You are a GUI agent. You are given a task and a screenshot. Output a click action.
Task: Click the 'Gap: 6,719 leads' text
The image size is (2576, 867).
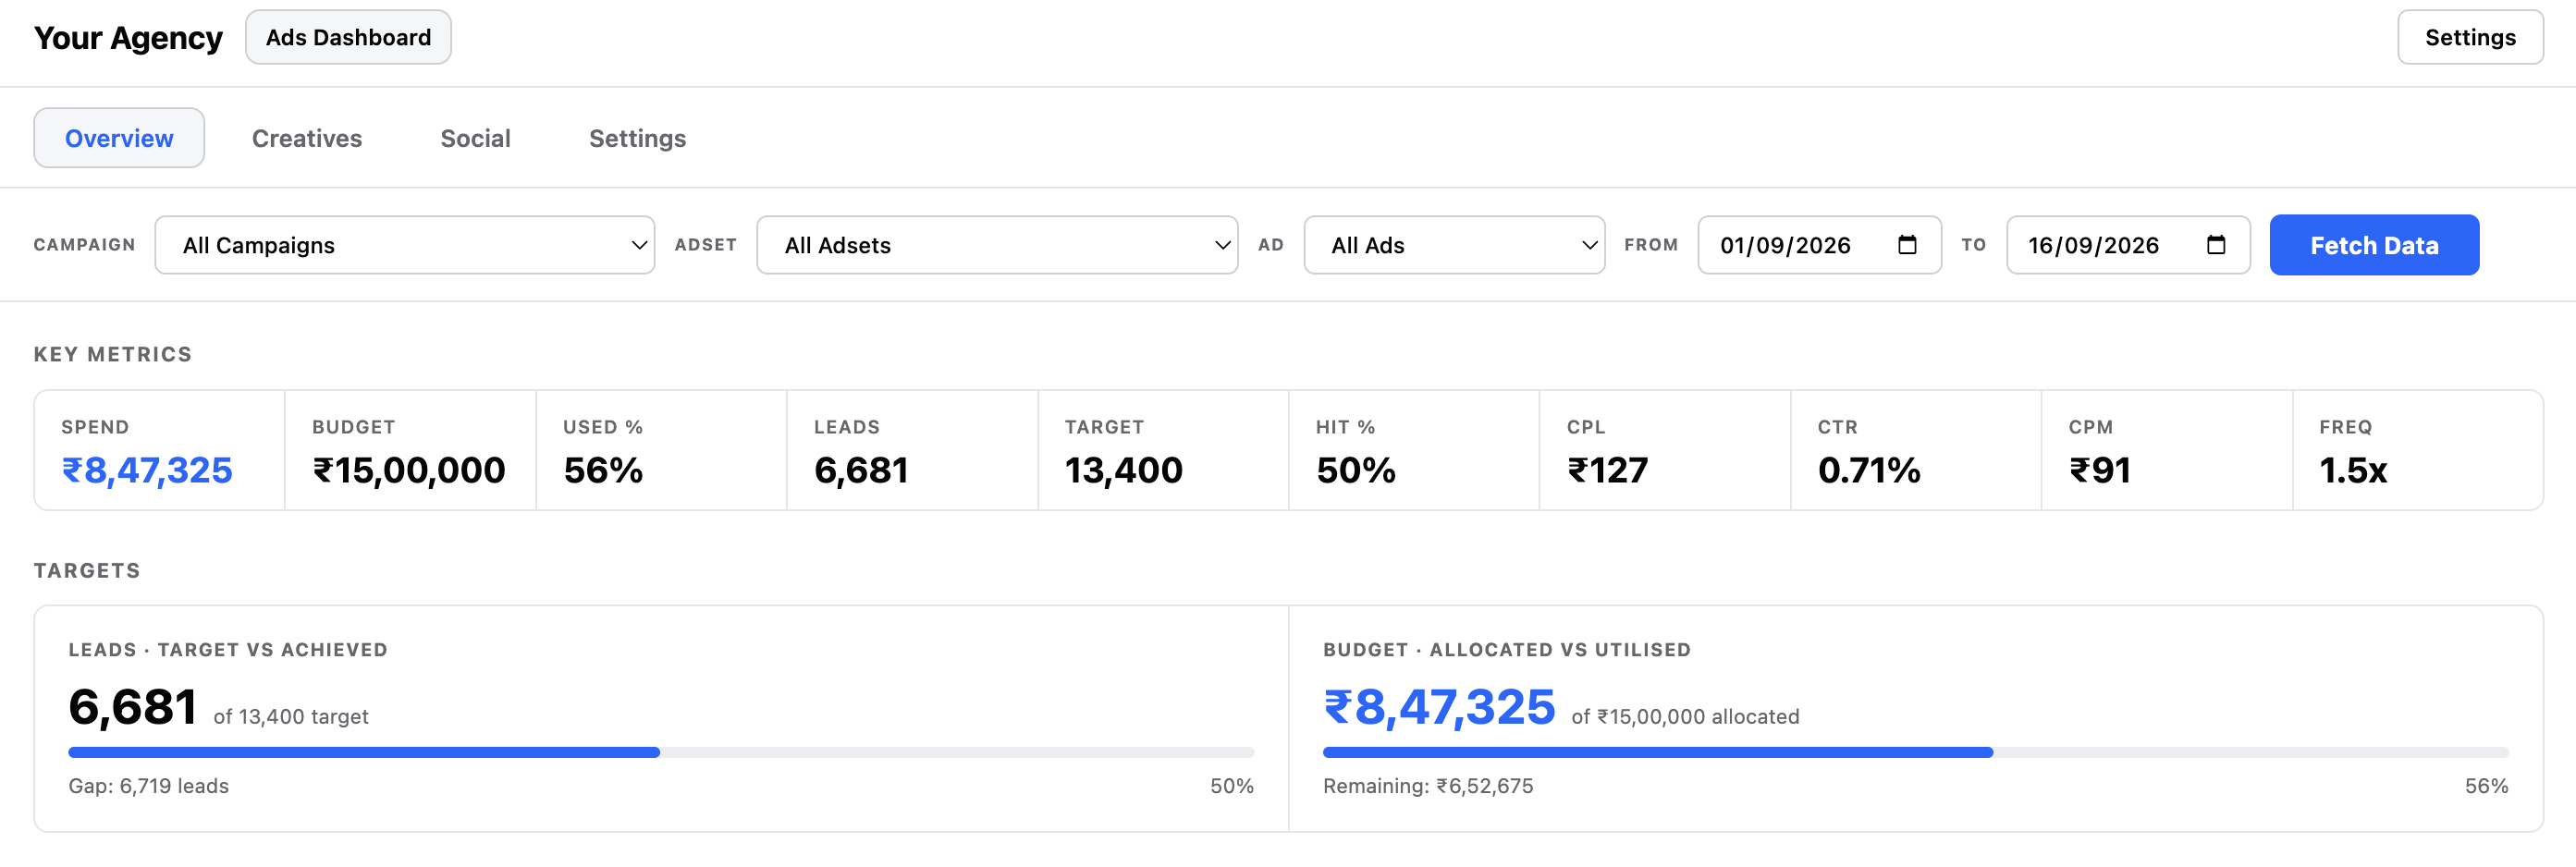(x=149, y=786)
